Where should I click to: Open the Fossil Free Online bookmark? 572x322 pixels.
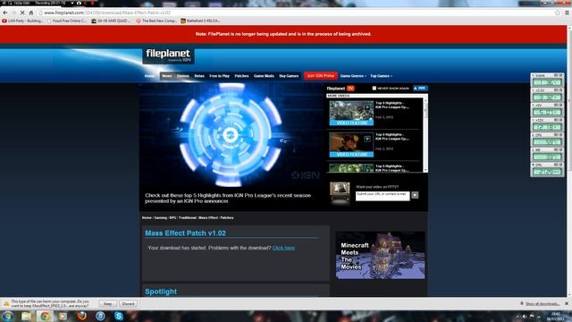67,21
